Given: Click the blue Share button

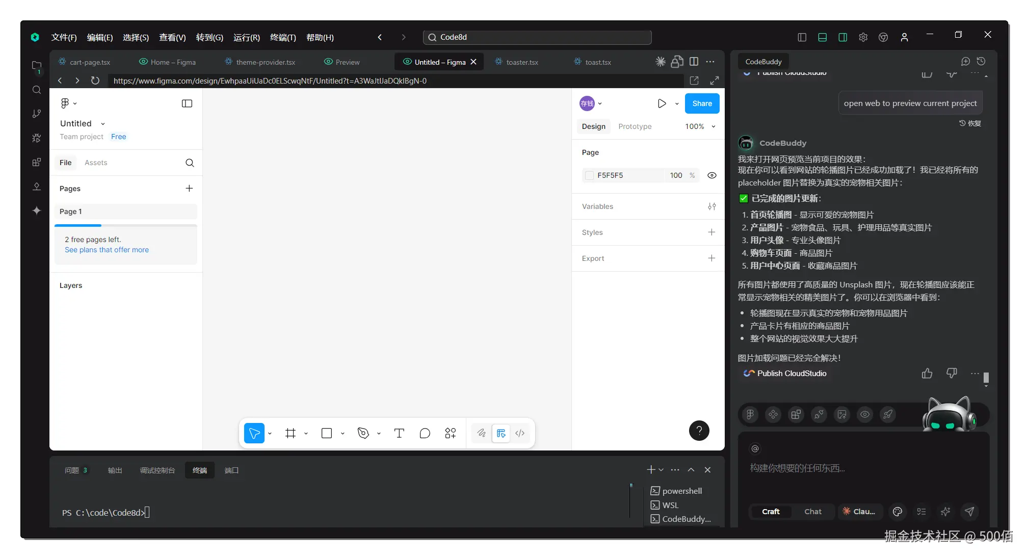Looking at the screenshot, I should click(702, 103).
